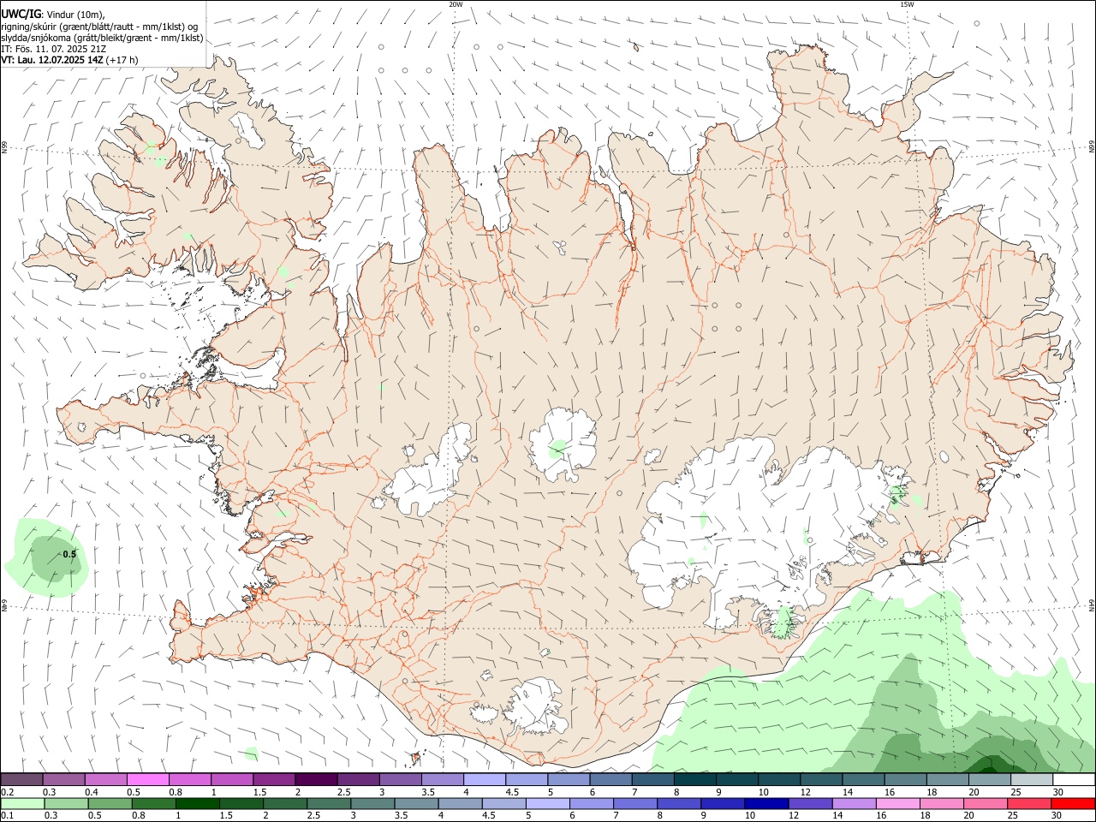This screenshot has height=822, width=1096.
Task: Pick the green 0.5–0.8 swatch in the rain legend
Action: point(109,804)
